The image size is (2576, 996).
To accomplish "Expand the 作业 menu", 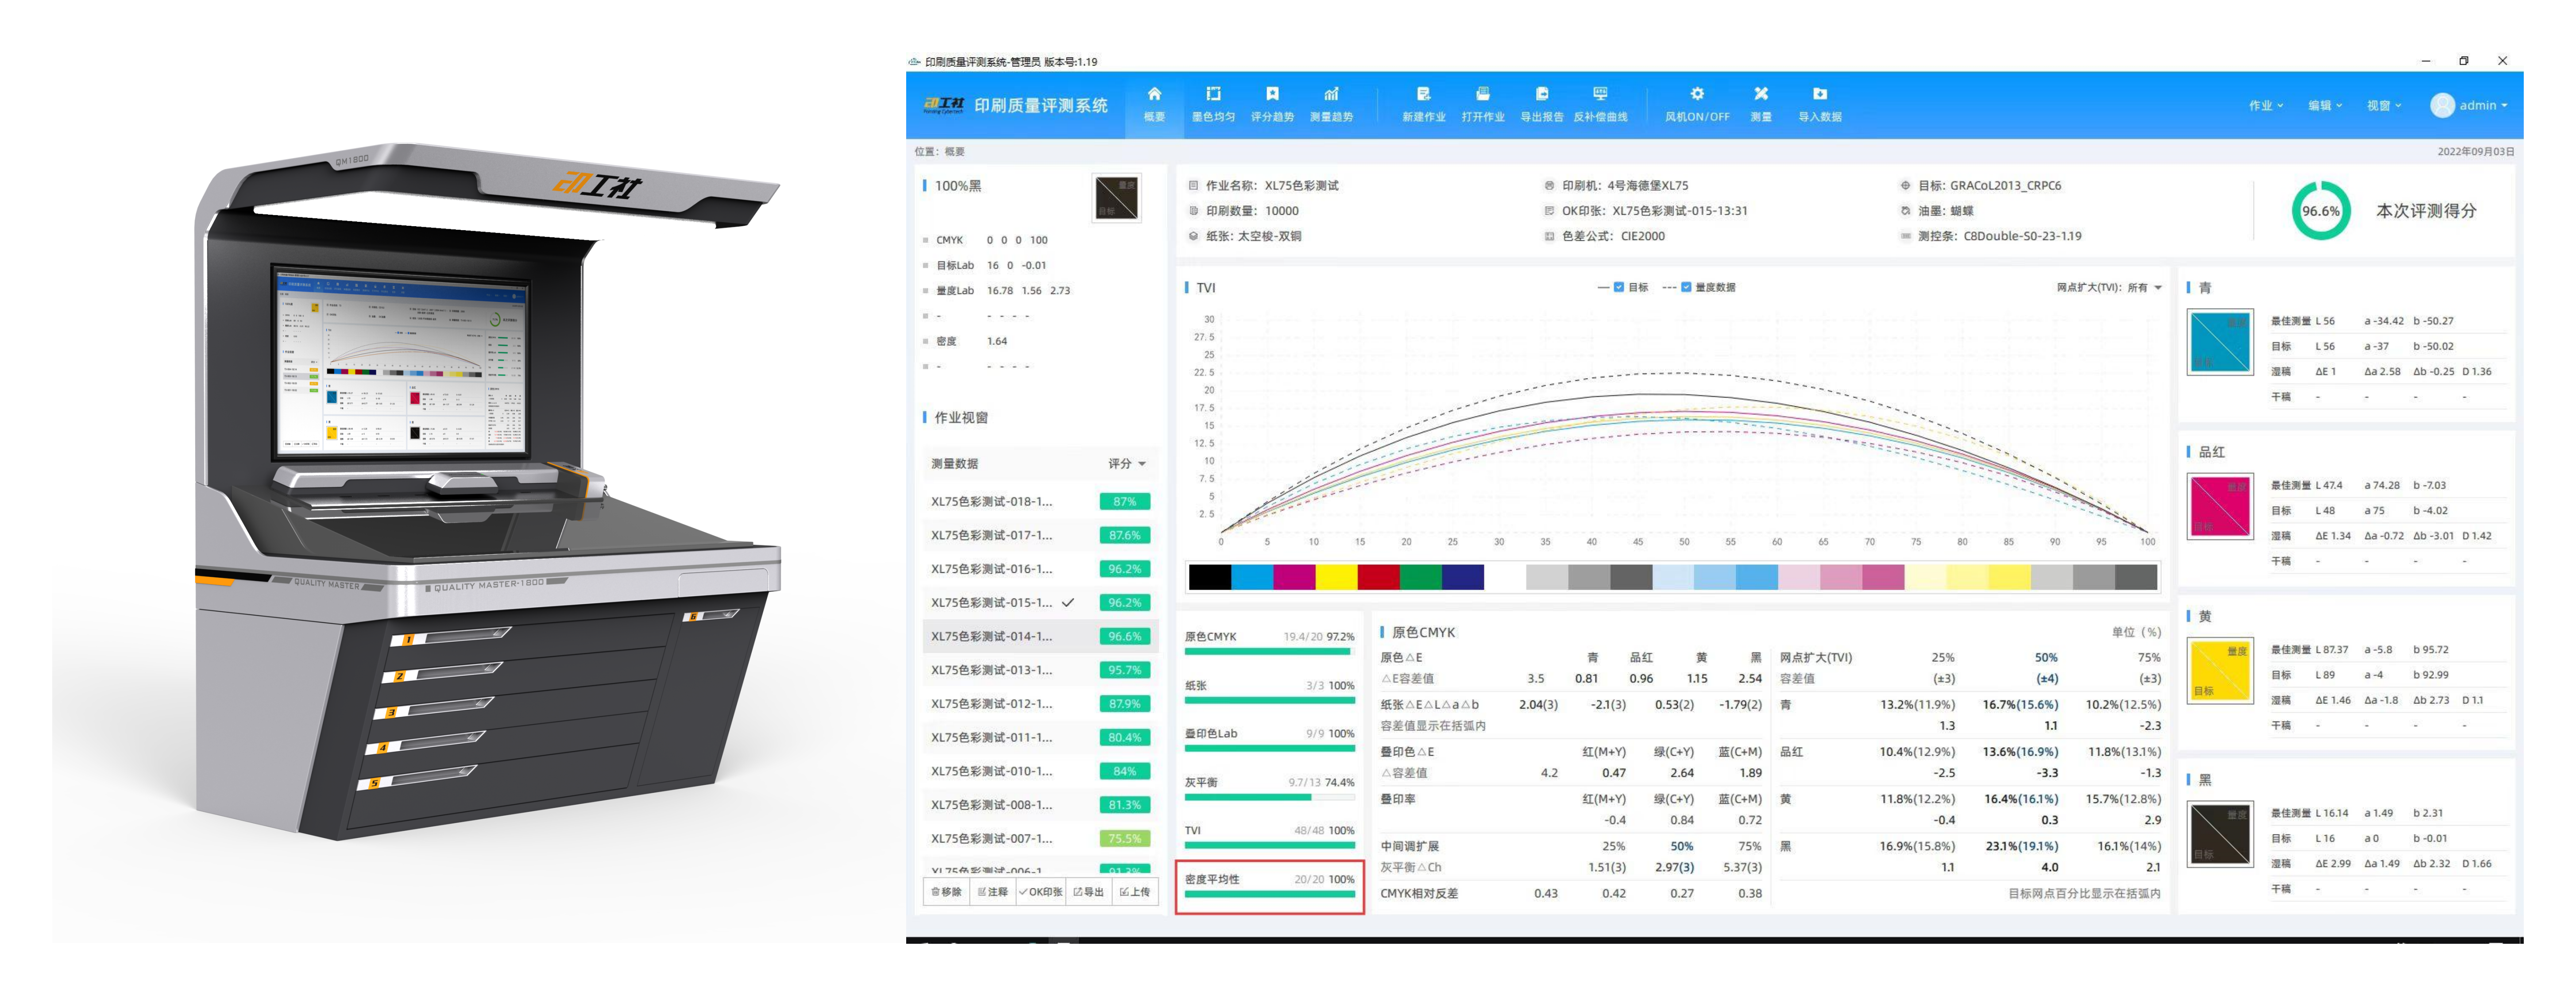I will click(x=2266, y=106).
